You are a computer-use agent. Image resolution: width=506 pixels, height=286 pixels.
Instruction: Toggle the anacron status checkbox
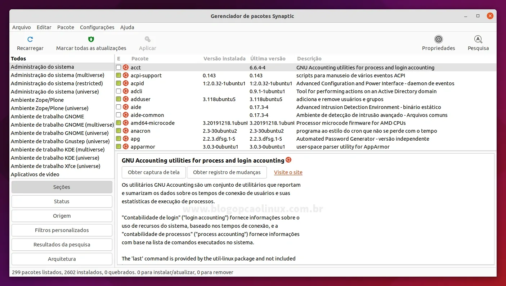[x=118, y=131]
